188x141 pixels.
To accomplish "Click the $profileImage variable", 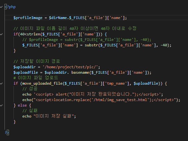I will [x=28, y=18].
